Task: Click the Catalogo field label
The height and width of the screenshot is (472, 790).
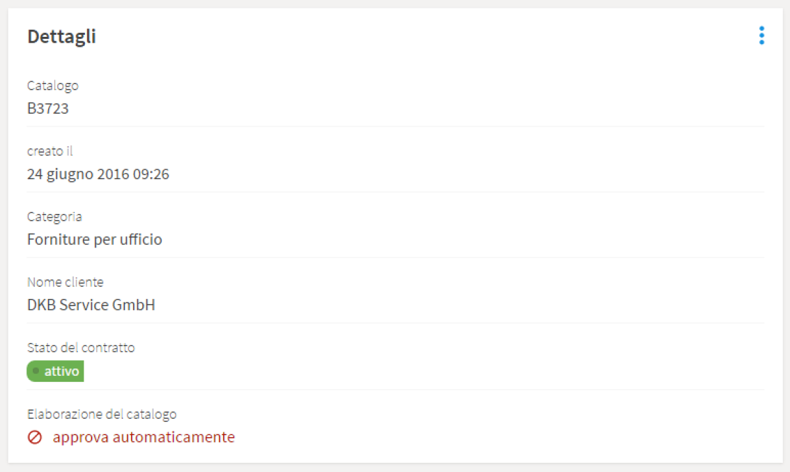Action: [53, 86]
